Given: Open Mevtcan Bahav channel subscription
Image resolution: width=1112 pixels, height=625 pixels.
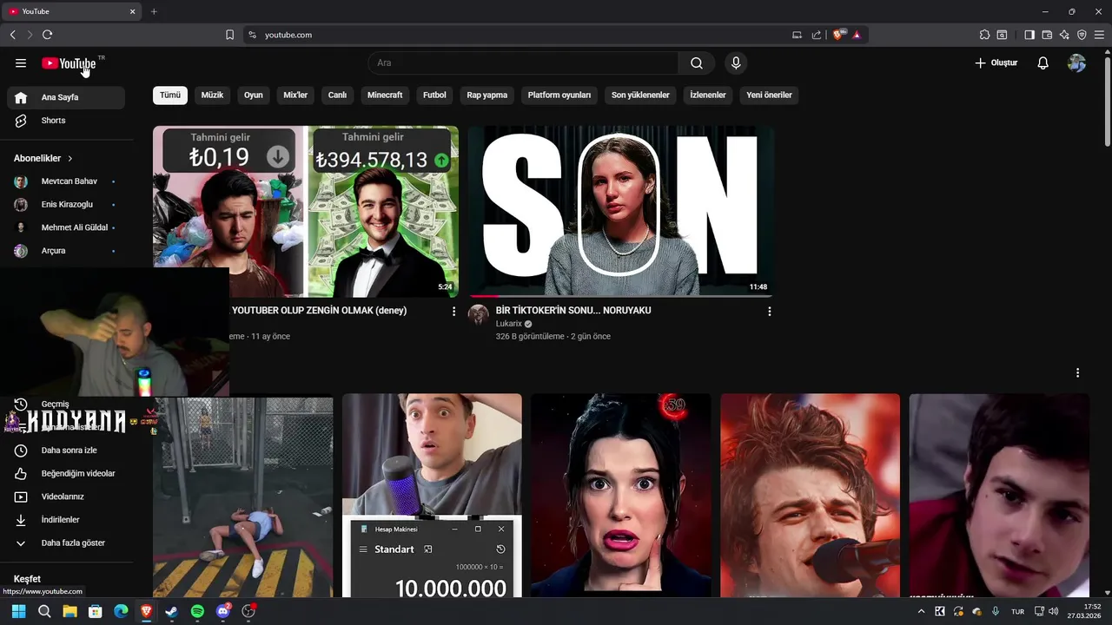Looking at the screenshot, I should click(66, 181).
